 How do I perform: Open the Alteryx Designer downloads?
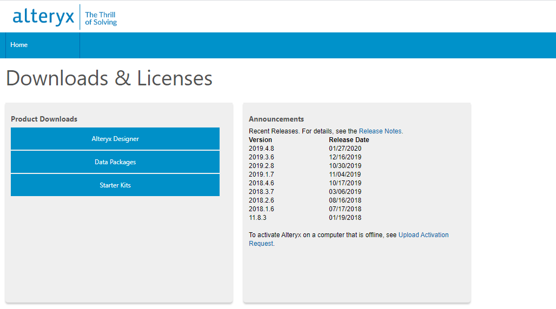pyautogui.click(x=115, y=139)
